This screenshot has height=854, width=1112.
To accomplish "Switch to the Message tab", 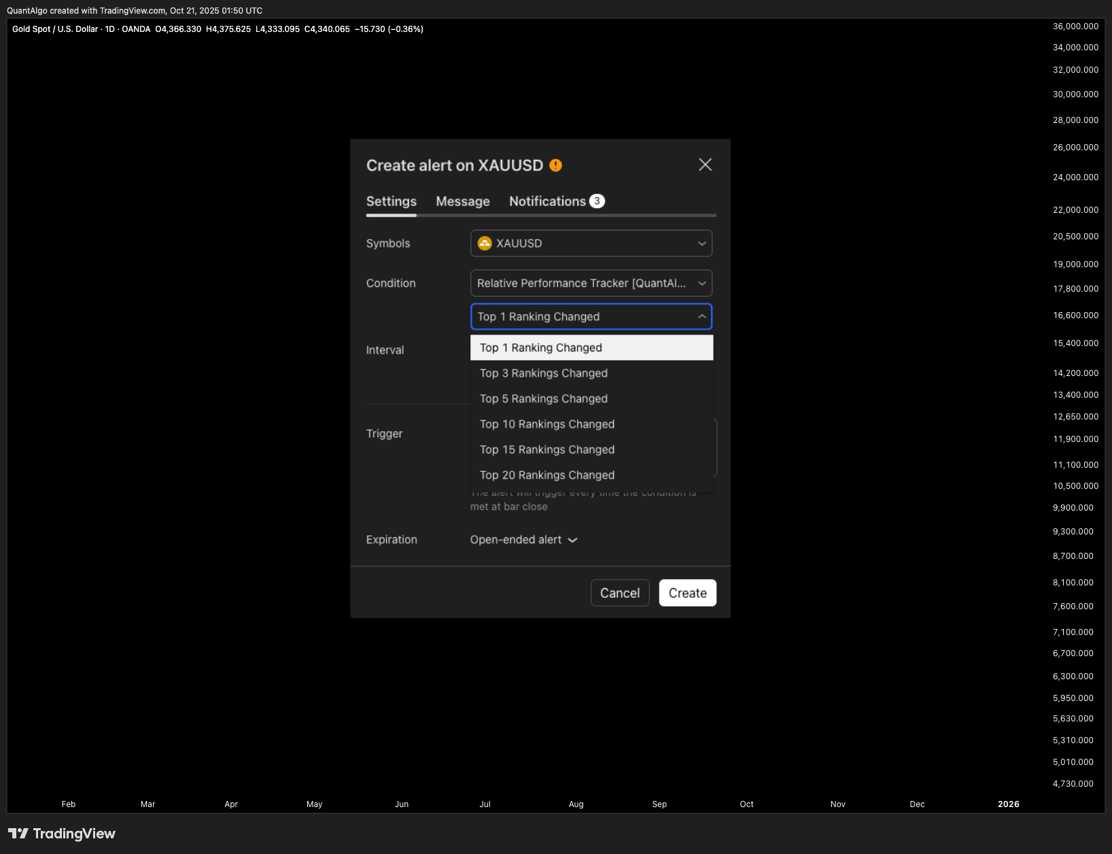I will coord(463,201).
